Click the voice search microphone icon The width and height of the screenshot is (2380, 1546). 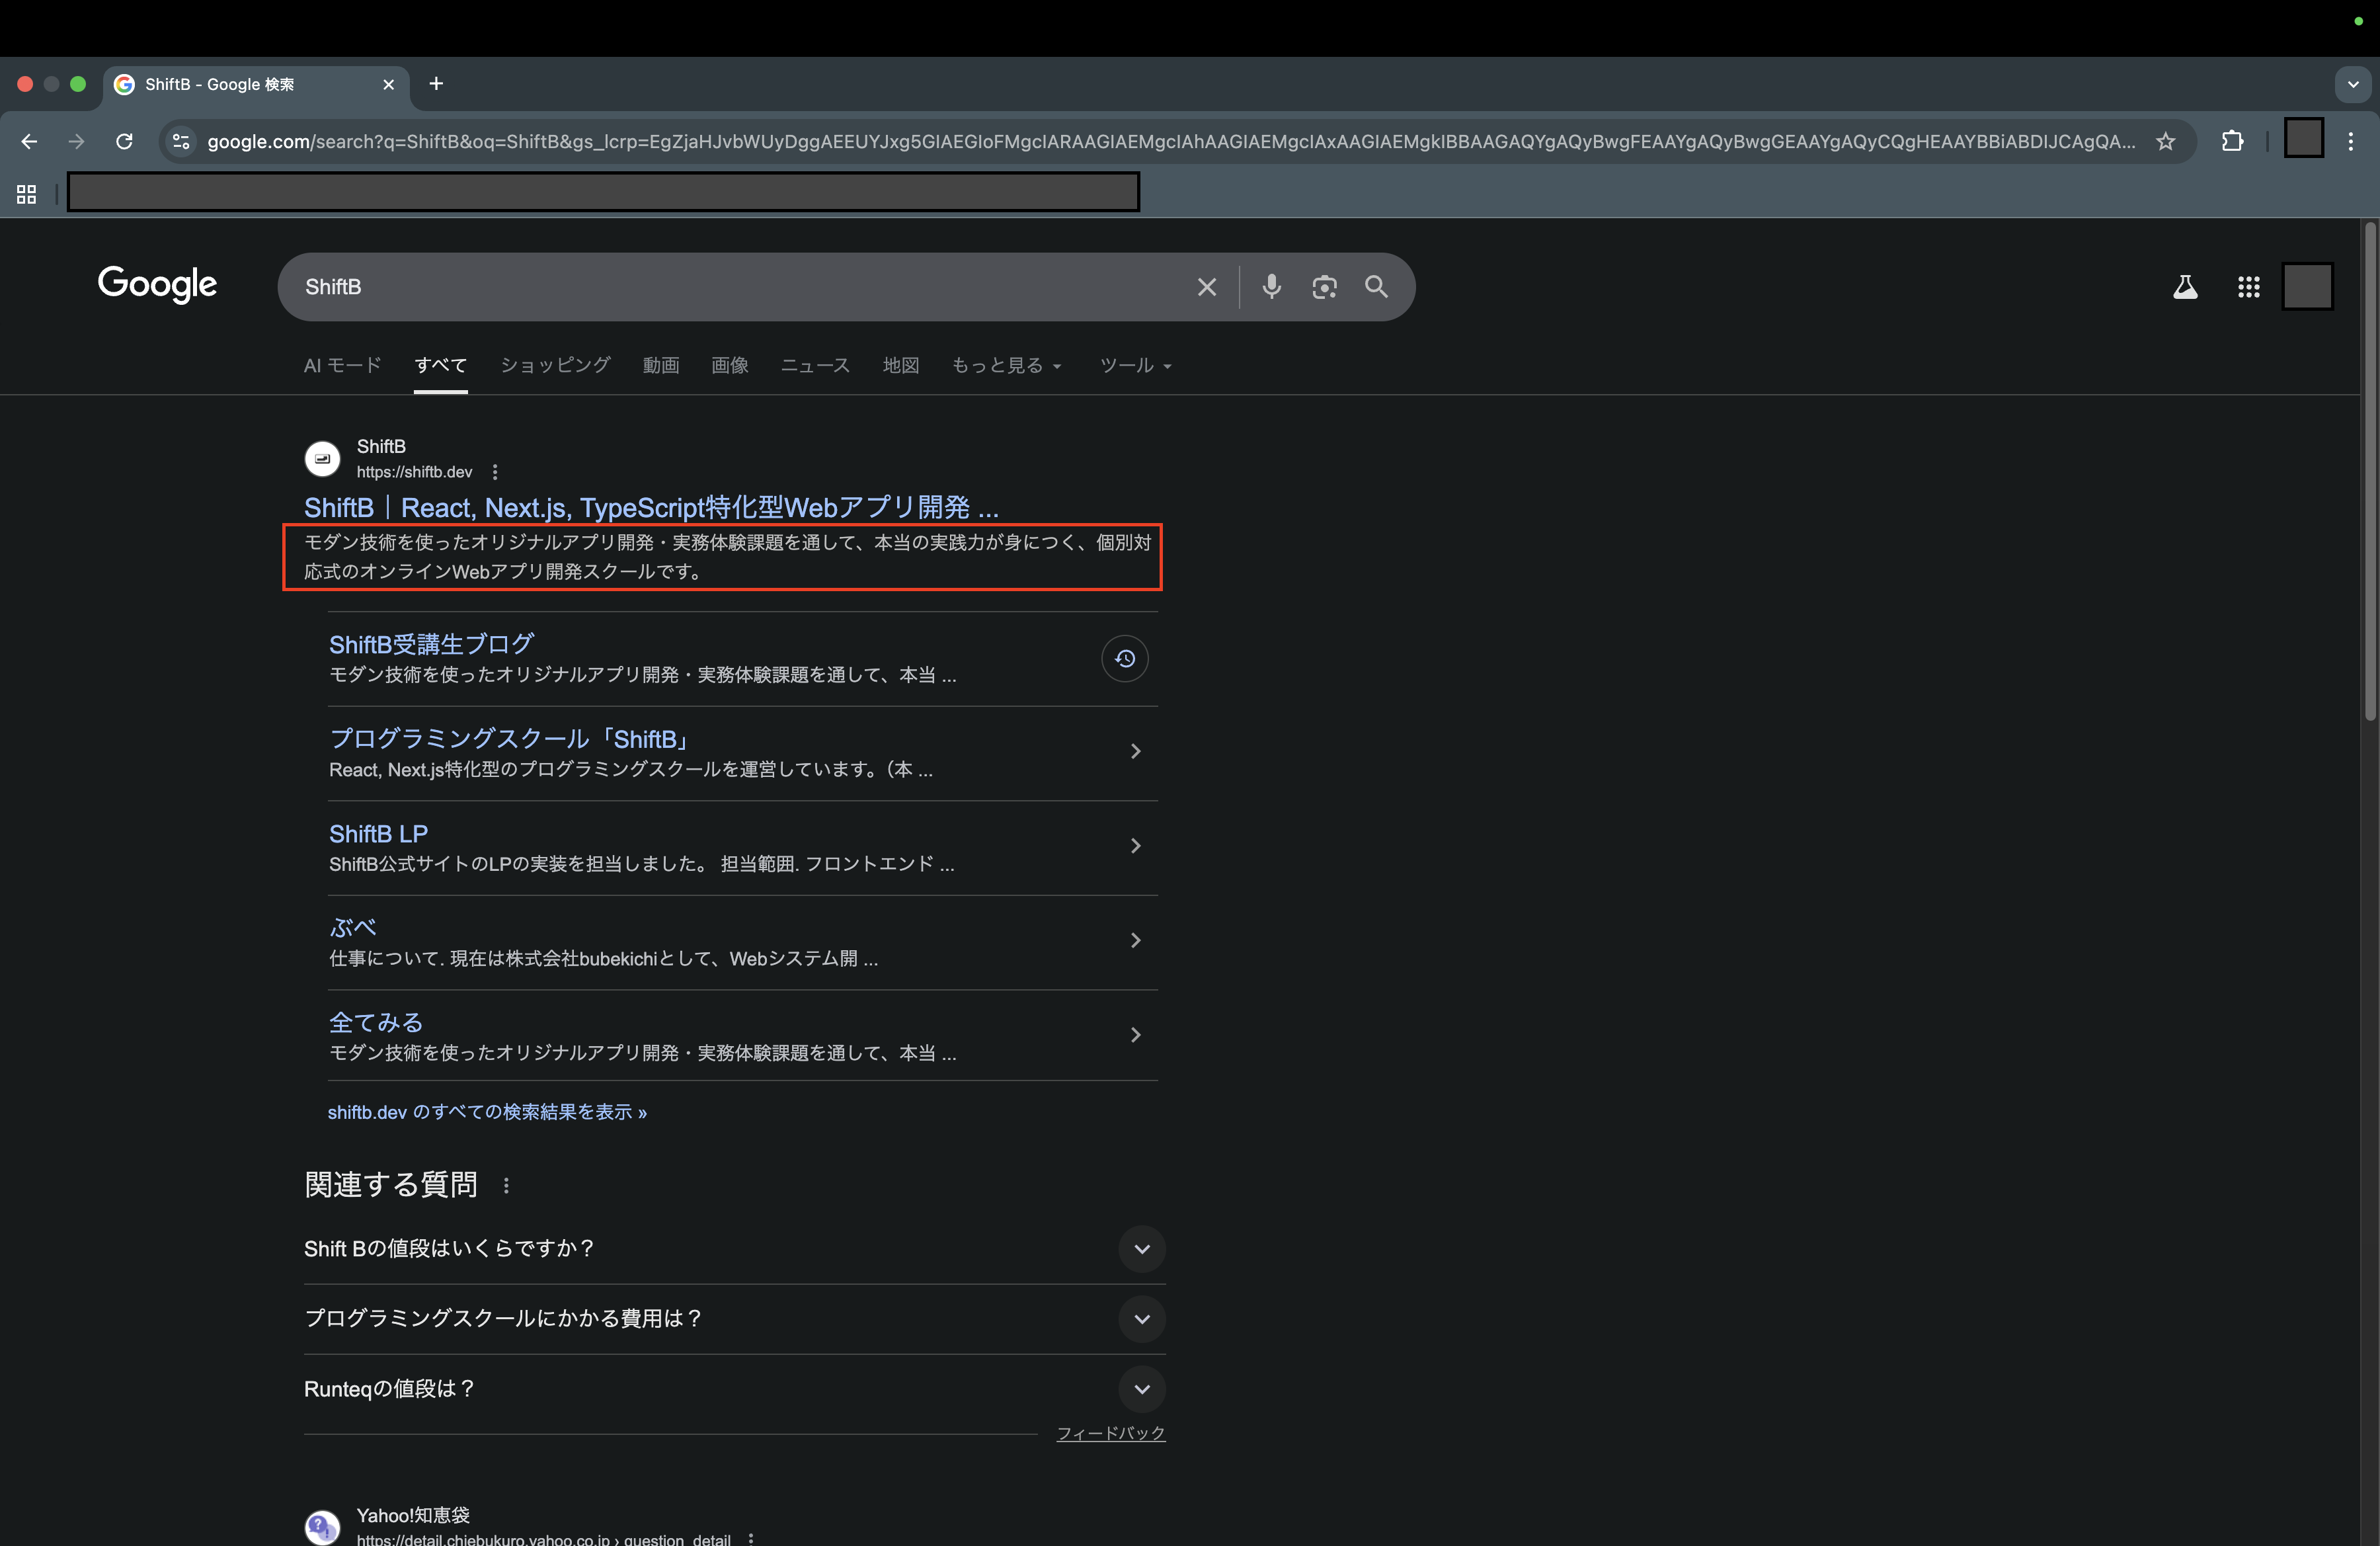[1271, 287]
